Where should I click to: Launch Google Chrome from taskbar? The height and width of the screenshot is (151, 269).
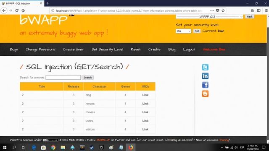tap(53, 147)
